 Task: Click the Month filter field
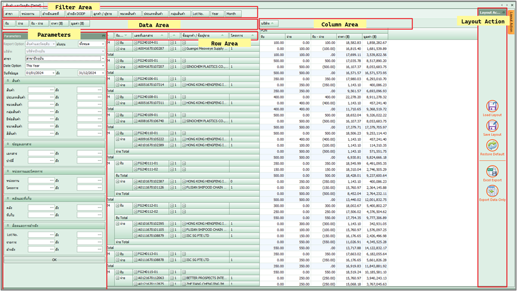232,14
